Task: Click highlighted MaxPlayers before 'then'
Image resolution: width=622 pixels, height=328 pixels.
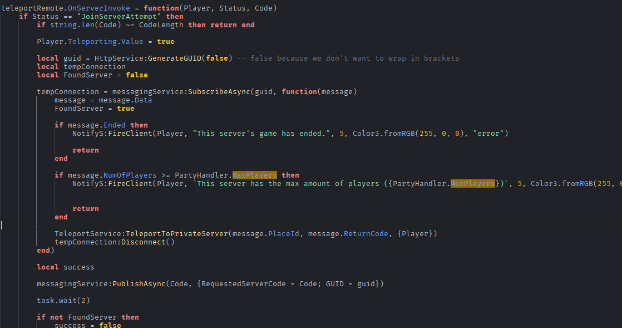Action: (255, 175)
